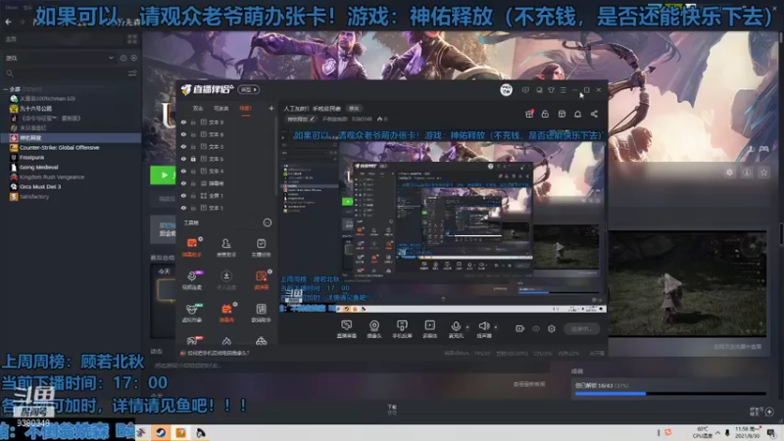Open the lyrics assistant tool icon
Image resolution: width=784 pixels, height=441 pixels.
[x=261, y=312]
